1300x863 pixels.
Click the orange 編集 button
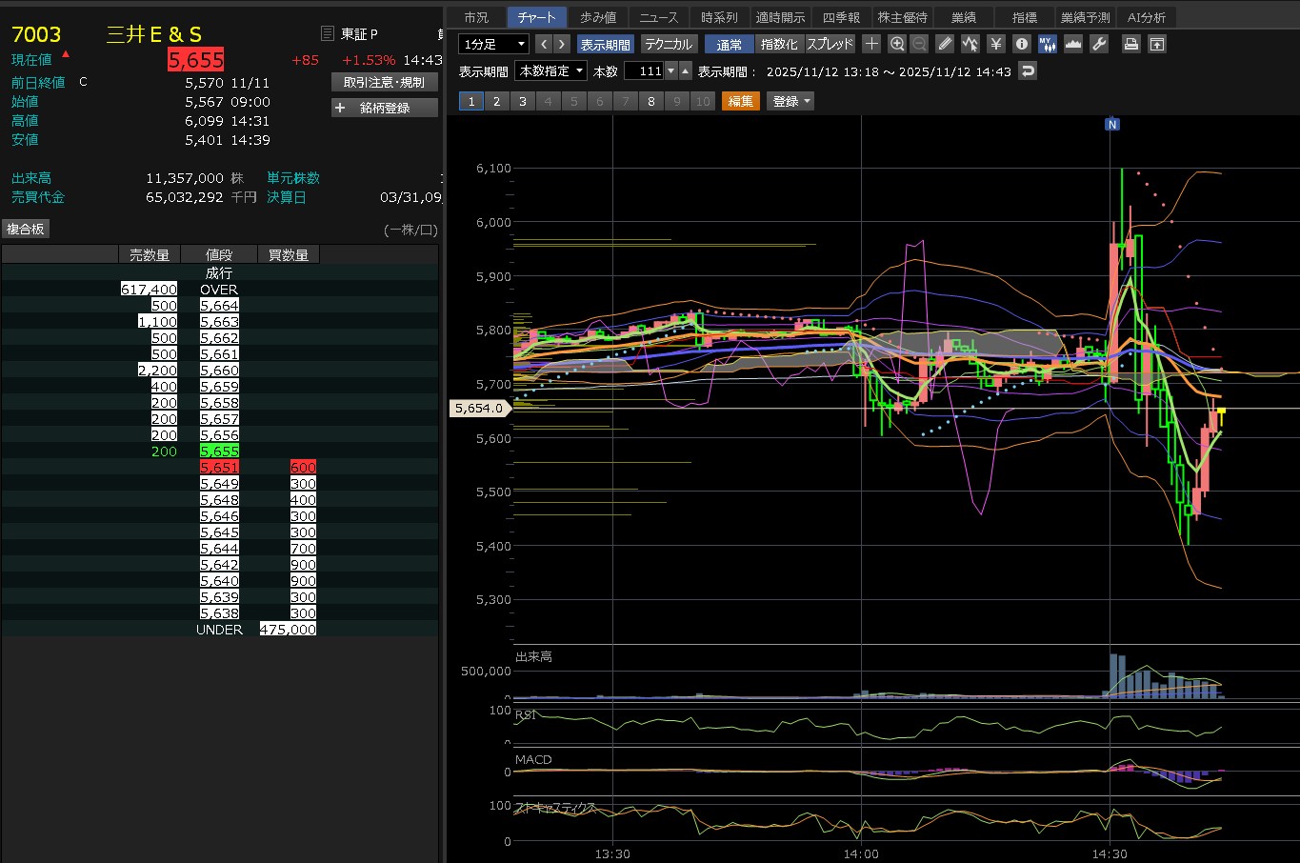[x=740, y=101]
